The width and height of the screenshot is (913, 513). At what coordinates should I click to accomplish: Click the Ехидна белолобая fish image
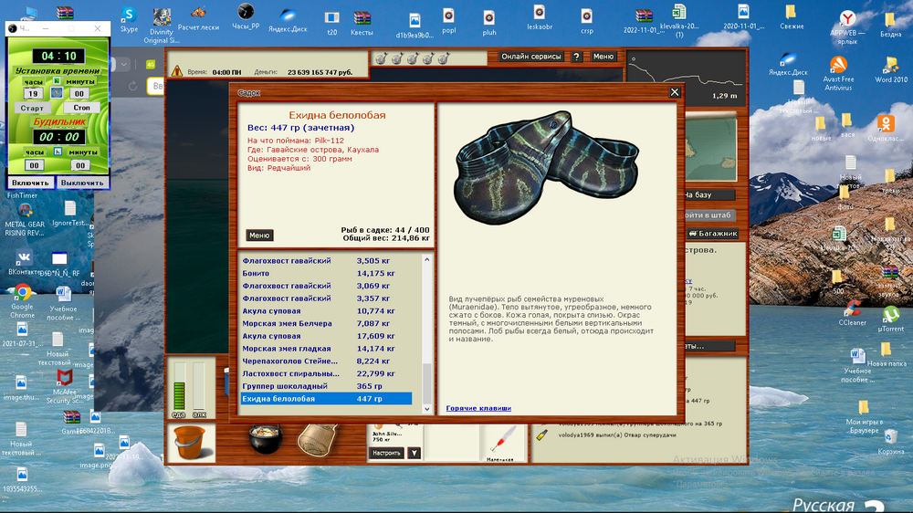[x=546, y=168]
